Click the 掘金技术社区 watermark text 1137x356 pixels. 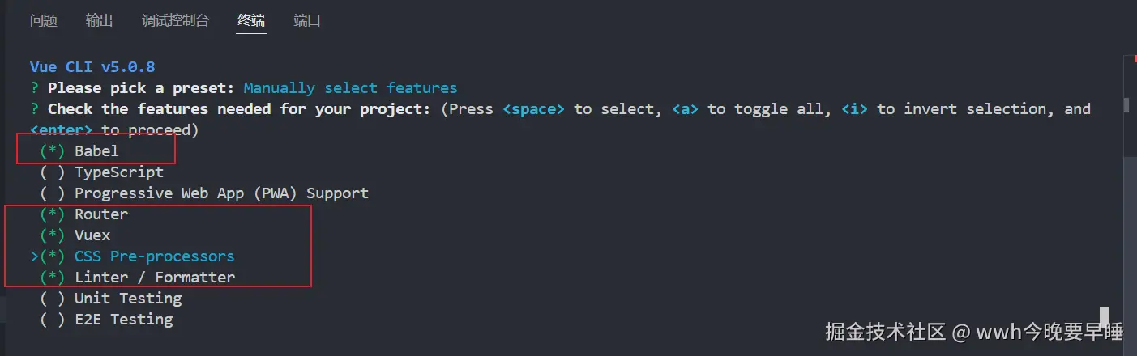pos(886,332)
